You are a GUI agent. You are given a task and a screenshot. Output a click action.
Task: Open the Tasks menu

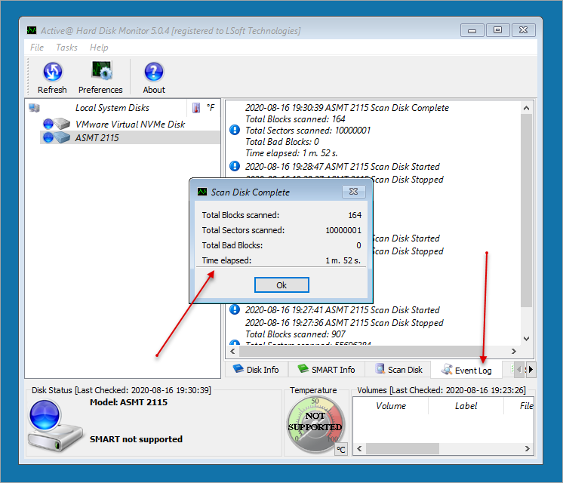click(x=66, y=48)
